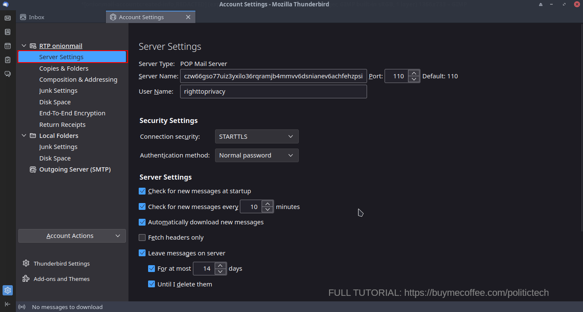583x312 pixels.
Task: Click the online status icon in status bar
Action: click(22, 307)
